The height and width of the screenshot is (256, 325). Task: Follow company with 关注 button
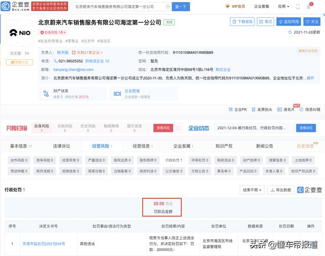312,21
